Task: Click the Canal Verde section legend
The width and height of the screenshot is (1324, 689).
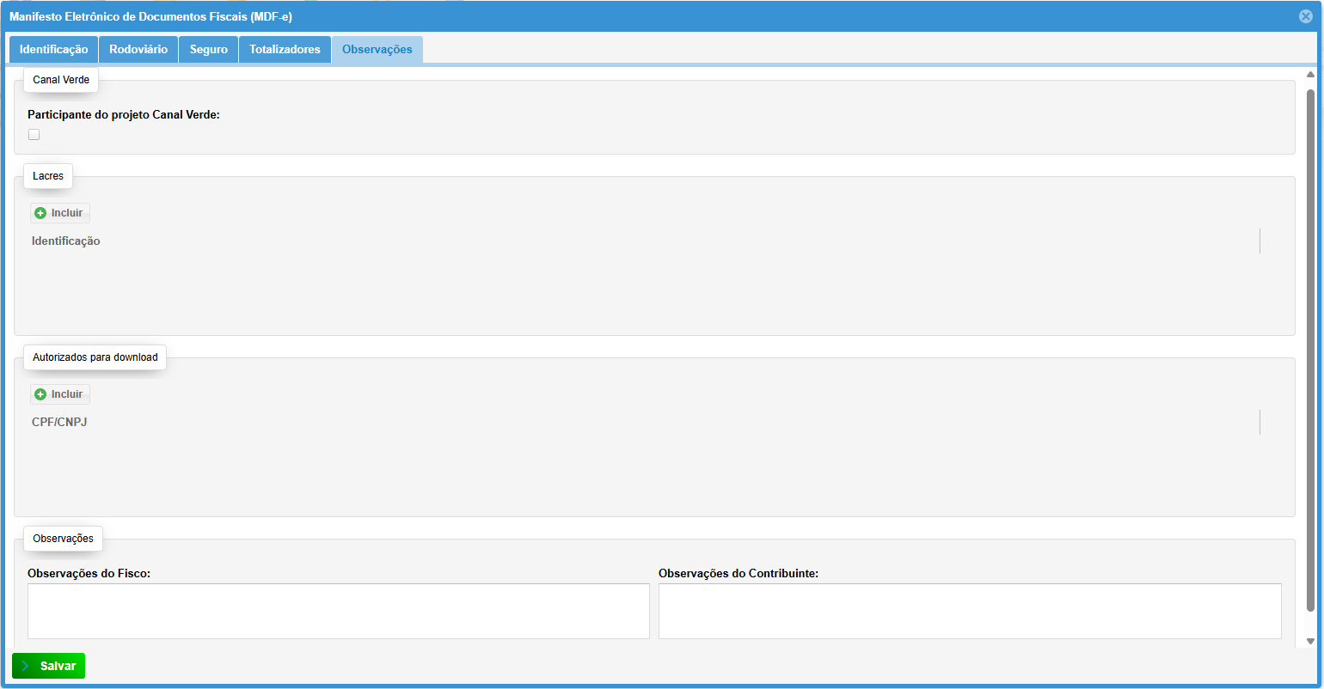Action: [x=61, y=80]
